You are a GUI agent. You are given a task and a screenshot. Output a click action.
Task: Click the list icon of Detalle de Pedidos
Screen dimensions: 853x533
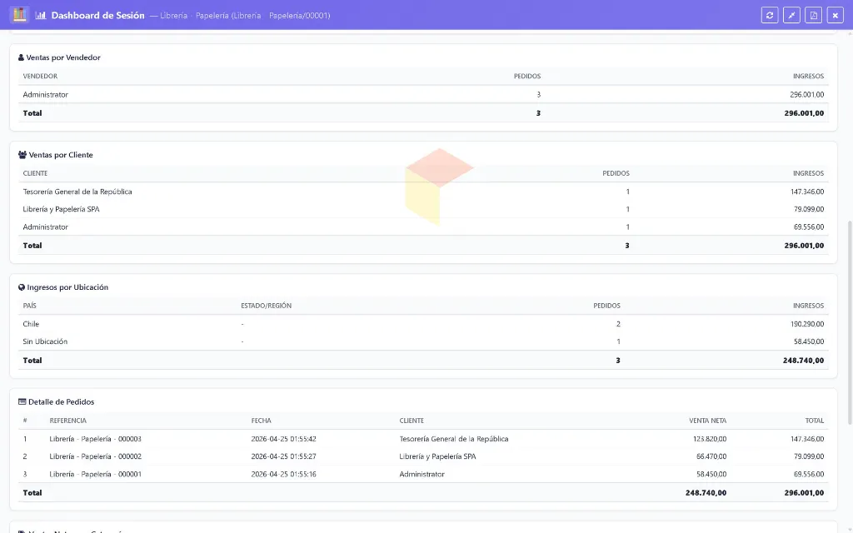tap(22, 402)
